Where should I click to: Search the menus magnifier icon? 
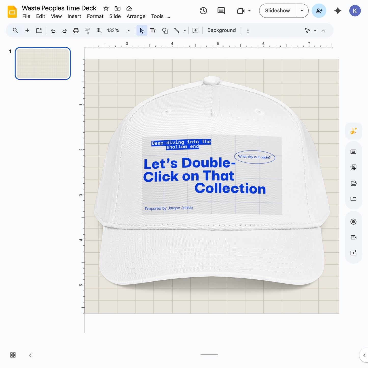[x=15, y=31]
